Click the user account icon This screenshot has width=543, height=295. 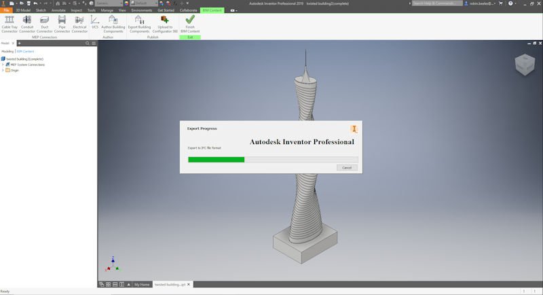click(x=466, y=3)
